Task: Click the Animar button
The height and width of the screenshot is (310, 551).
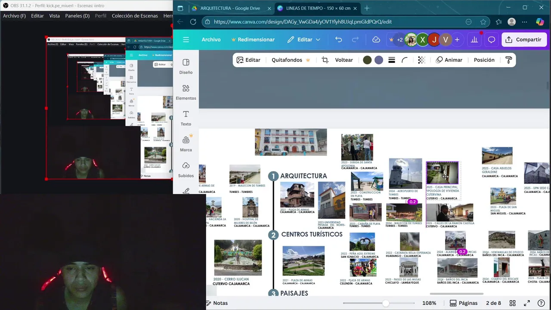Action: coord(449,60)
